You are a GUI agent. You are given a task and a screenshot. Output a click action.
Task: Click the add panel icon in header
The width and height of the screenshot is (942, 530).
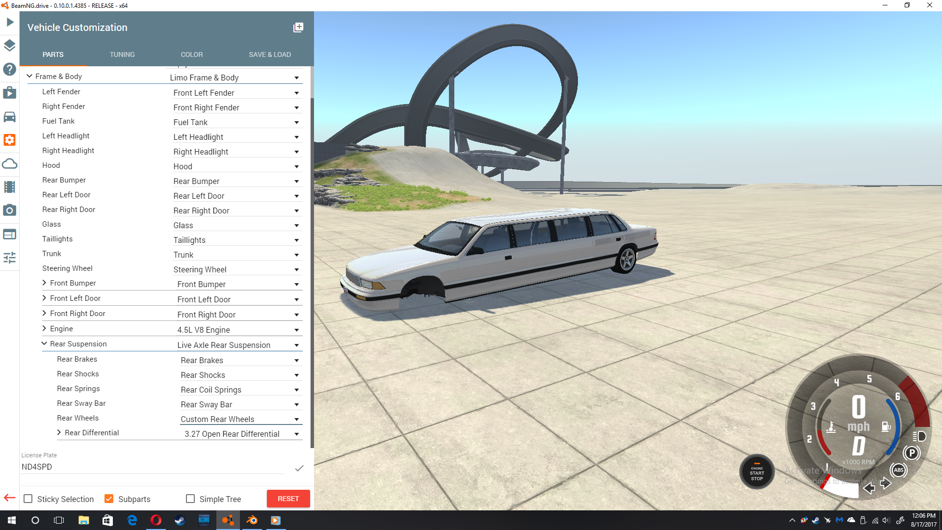coord(298,27)
